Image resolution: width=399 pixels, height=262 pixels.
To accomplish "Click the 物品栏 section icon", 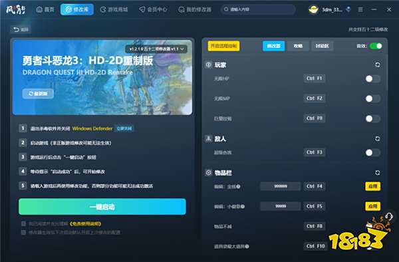I will pyautogui.click(x=208, y=173).
